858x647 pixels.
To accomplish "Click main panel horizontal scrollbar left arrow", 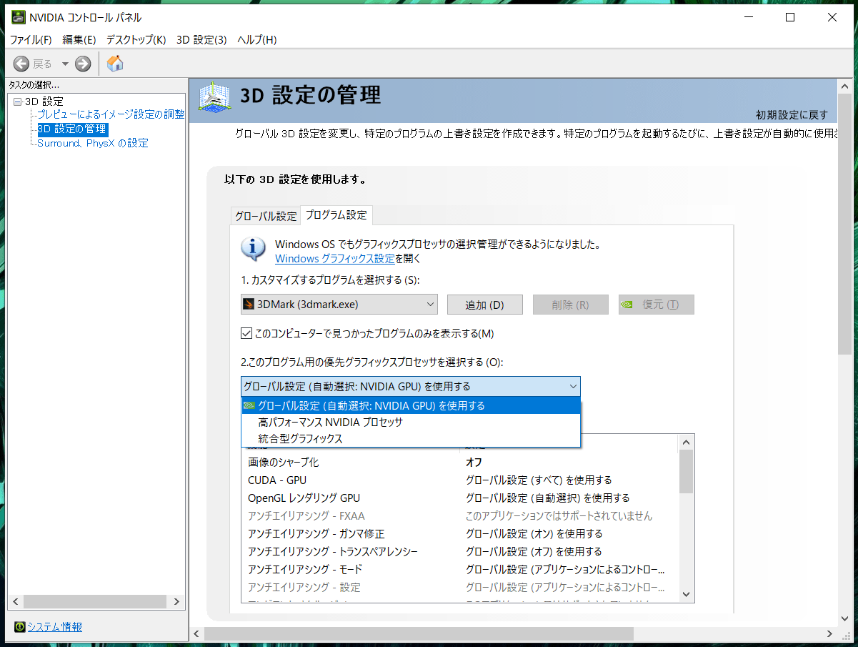I will (196, 634).
